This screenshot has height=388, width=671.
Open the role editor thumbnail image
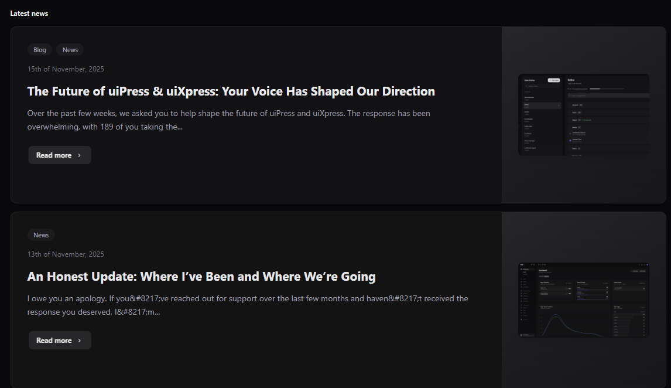[x=584, y=115]
